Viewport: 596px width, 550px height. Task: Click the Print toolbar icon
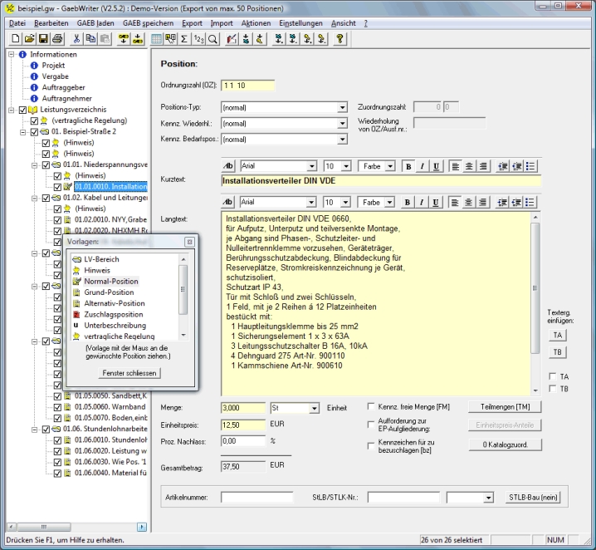[57, 38]
